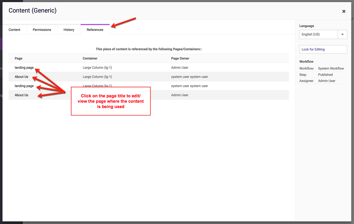354x224 pixels.
Task: Open About Us page in the last row
Action: 21,95
